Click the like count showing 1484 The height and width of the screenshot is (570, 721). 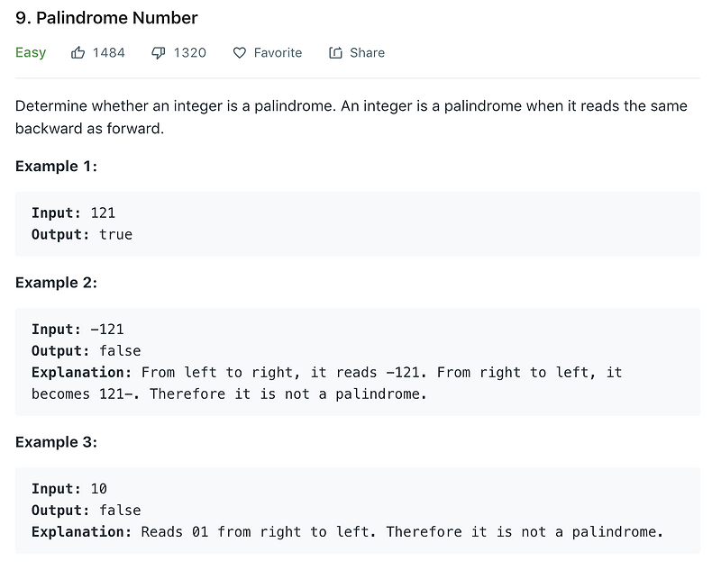(107, 52)
